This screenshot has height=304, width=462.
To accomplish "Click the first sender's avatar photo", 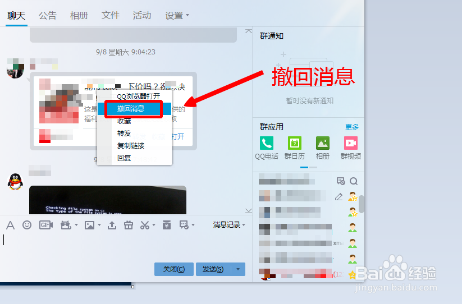I will click(15, 68).
